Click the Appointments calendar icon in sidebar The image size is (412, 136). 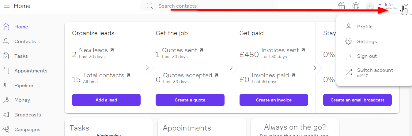(6, 71)
